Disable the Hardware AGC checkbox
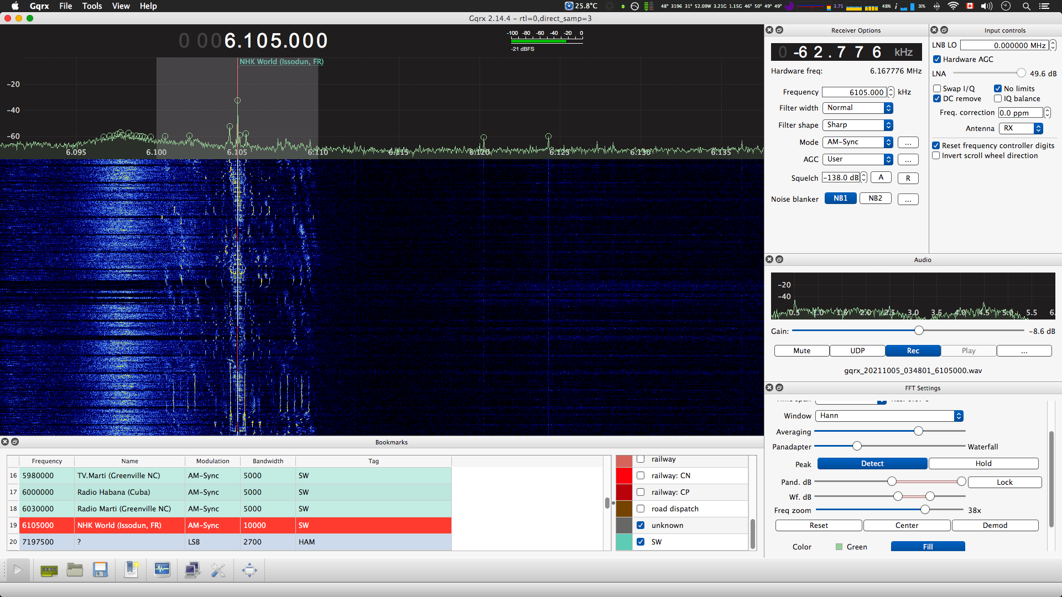The image size is (1062, 597). click(937, 59)
